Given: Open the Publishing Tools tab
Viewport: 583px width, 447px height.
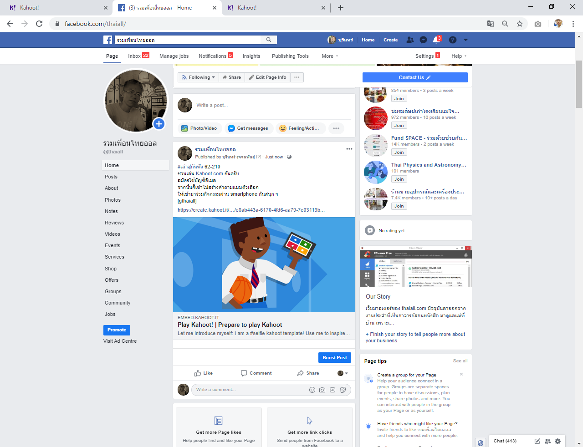Looking at the screenshot, I should (290, 56).
